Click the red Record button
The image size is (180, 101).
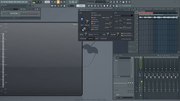[x=43, y=2]
